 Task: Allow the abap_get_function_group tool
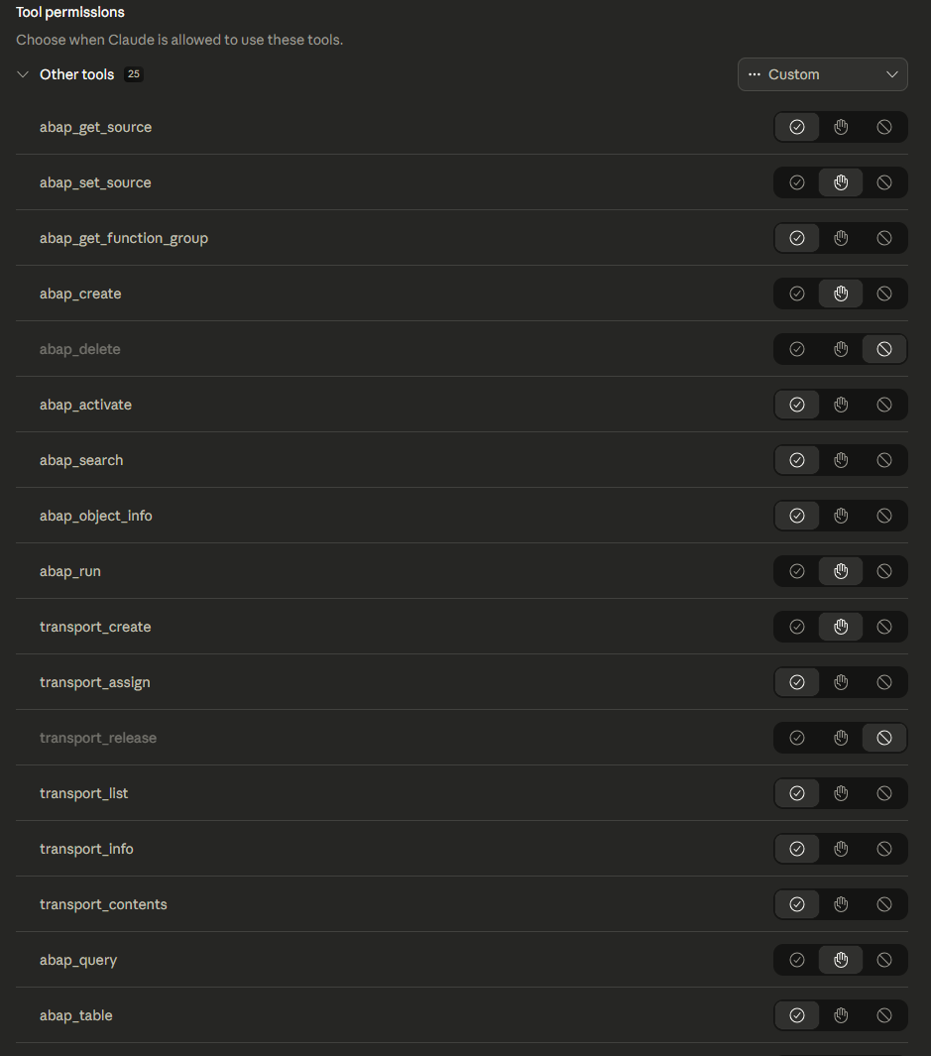(797, 238)
